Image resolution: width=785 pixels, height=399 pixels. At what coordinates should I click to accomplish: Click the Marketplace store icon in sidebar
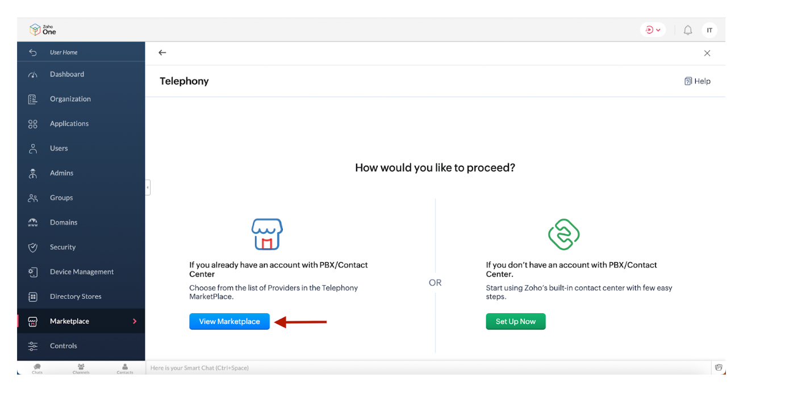click(x=33, y=322)
